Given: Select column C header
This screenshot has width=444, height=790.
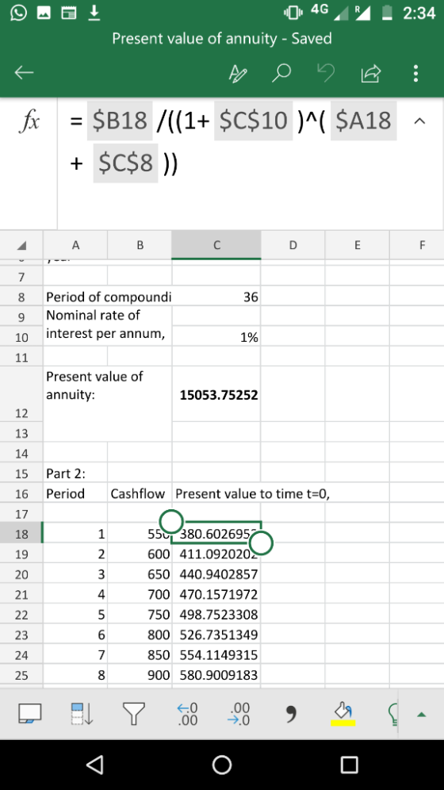Looking at the screenshot, I should (x=216, y=245).
